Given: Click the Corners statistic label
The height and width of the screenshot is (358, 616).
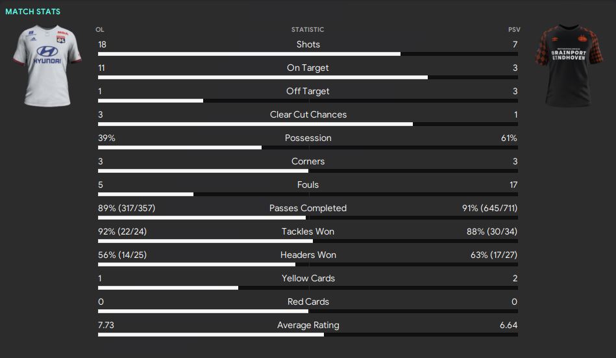Looking at the screenshot, I should [x=308, y=161].
